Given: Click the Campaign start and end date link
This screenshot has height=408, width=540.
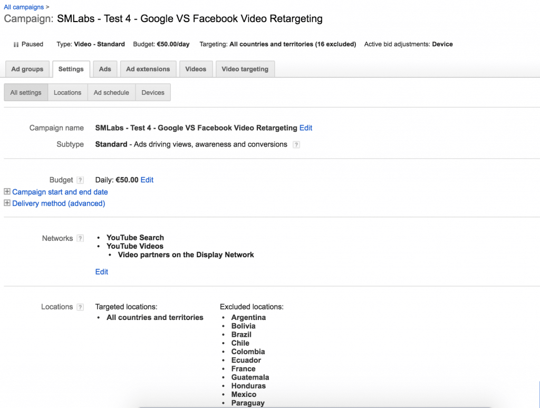Looking at the screenshot, I should [x=60, y=192].
